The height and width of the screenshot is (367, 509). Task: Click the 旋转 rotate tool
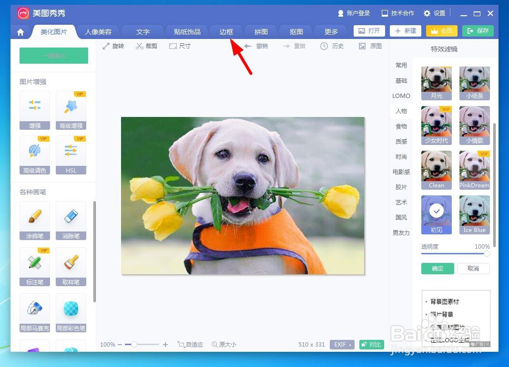(113, 46)
